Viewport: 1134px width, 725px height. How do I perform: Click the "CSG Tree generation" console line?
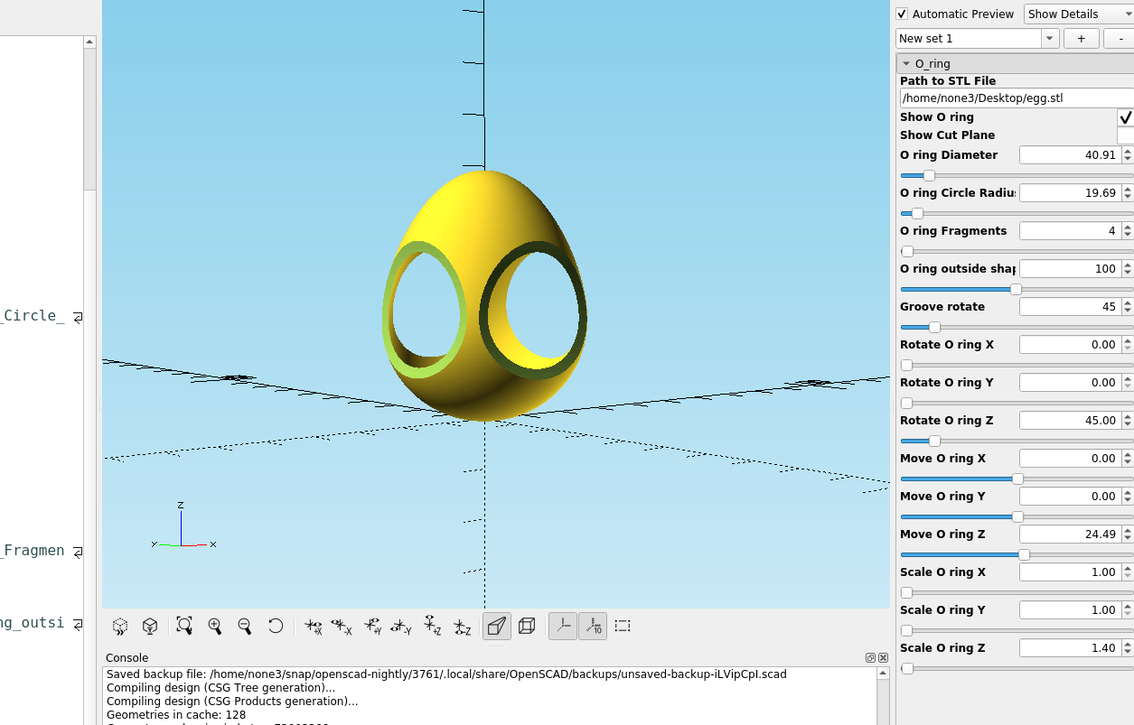(x=220, y=688)
